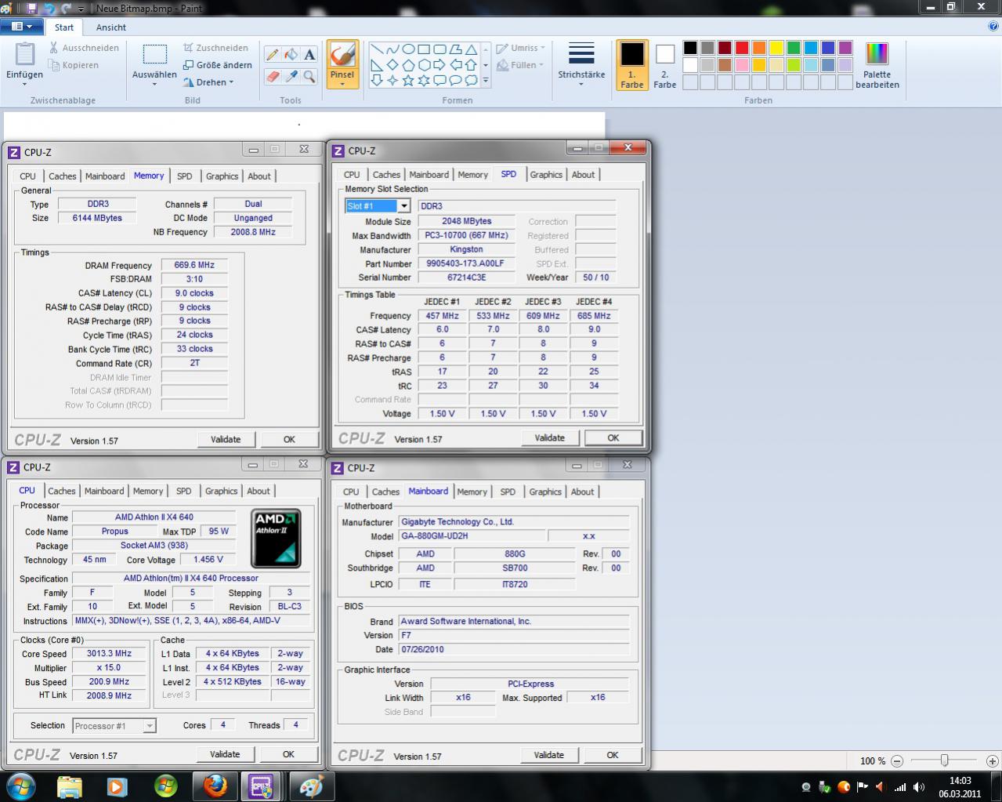
Task: Open the Drehen rotate dropdown
Action: click(x=209, y=82)
